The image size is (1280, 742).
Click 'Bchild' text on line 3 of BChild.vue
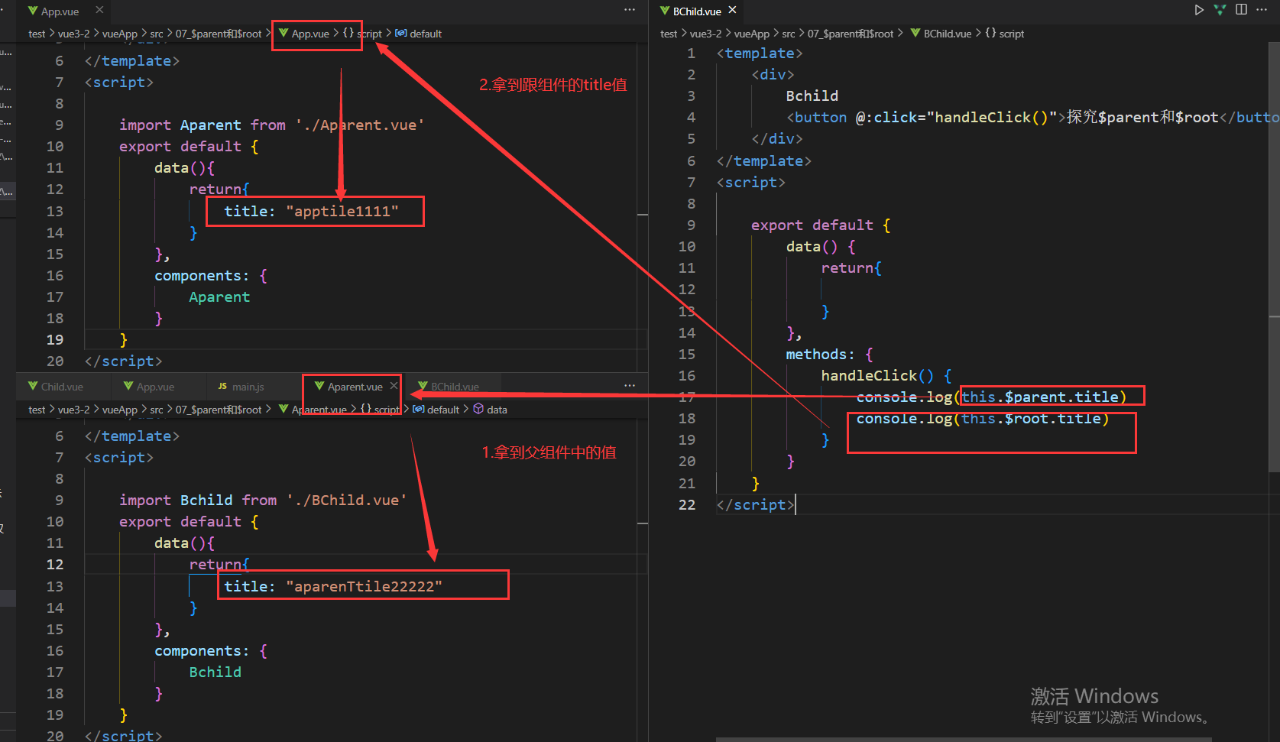[x=812, y=96]
